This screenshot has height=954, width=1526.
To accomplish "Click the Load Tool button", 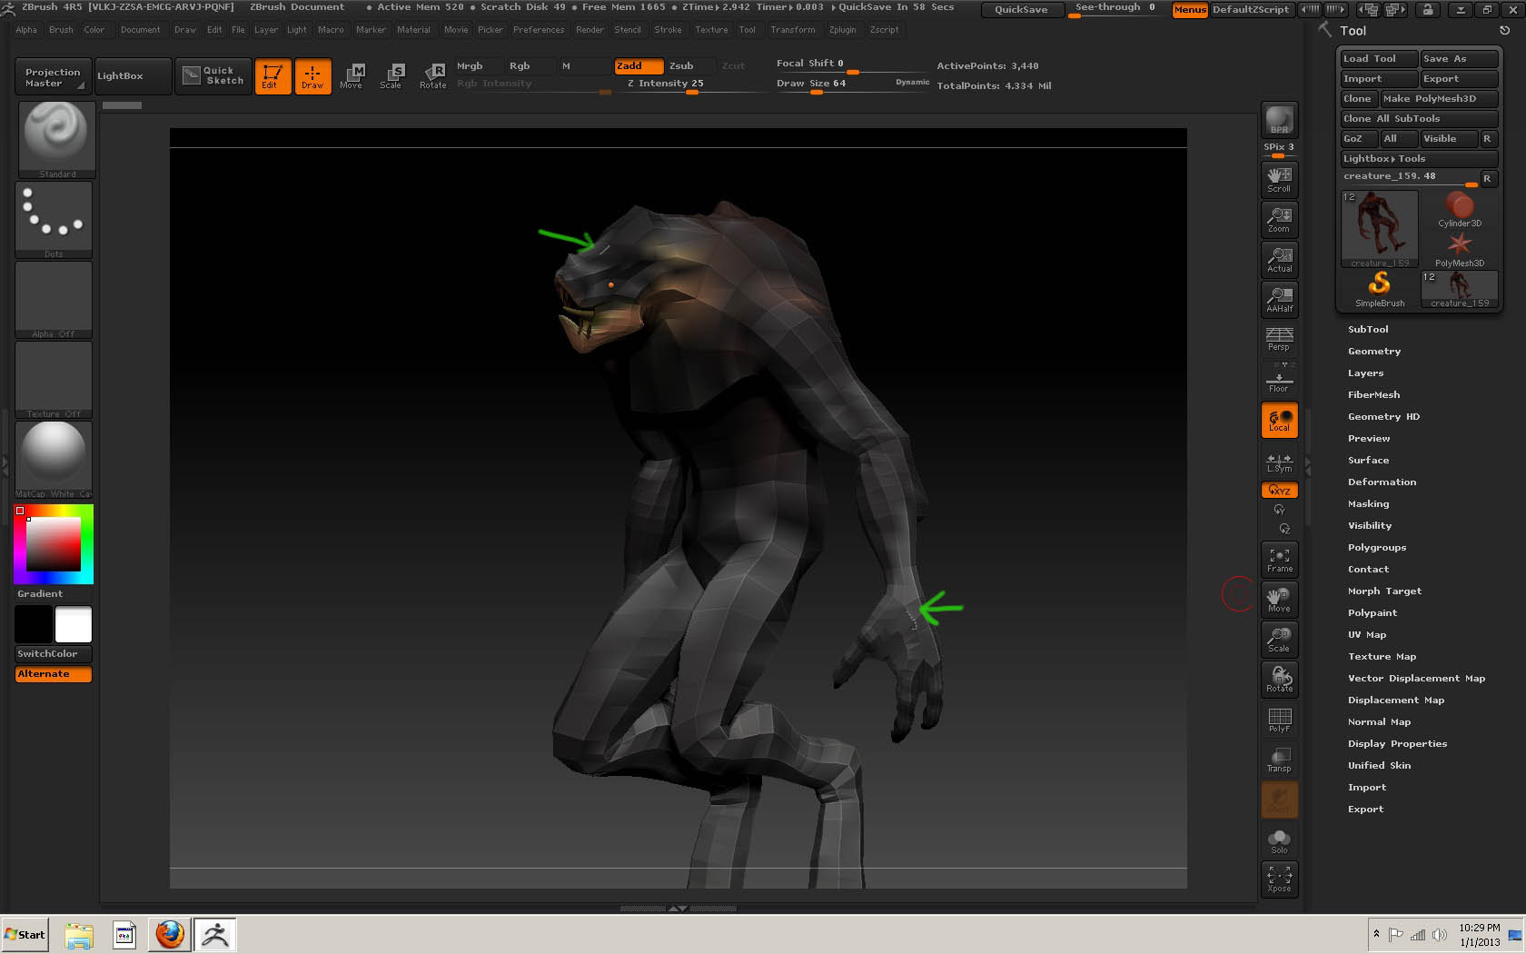I will pyautogui.click(x=1378, y=58).
